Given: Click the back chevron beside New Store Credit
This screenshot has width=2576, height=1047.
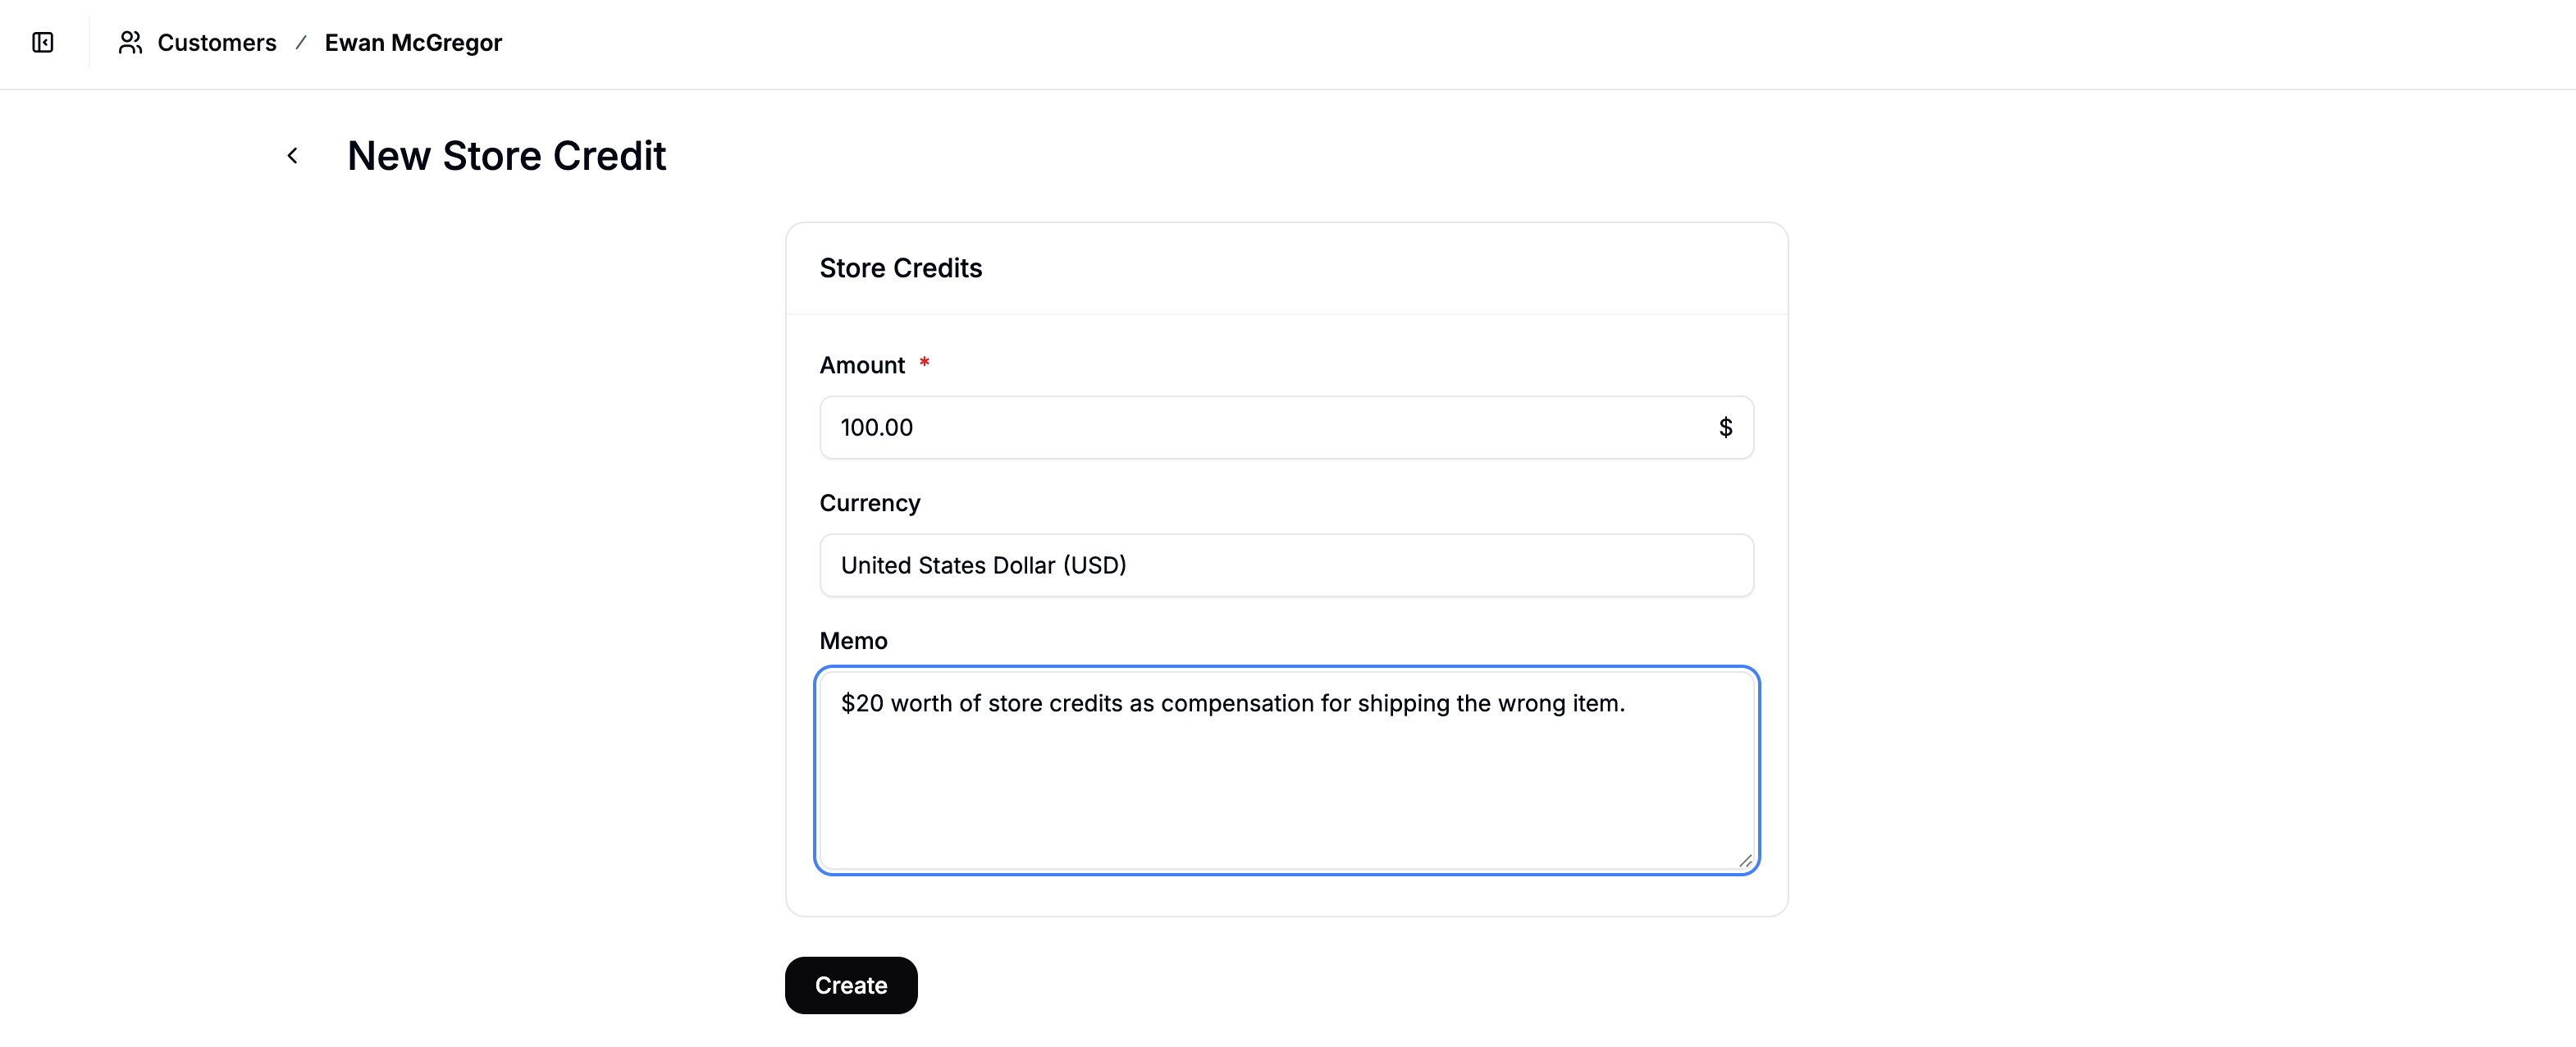Looking at the screenshot, I should (x=292, y=155).
